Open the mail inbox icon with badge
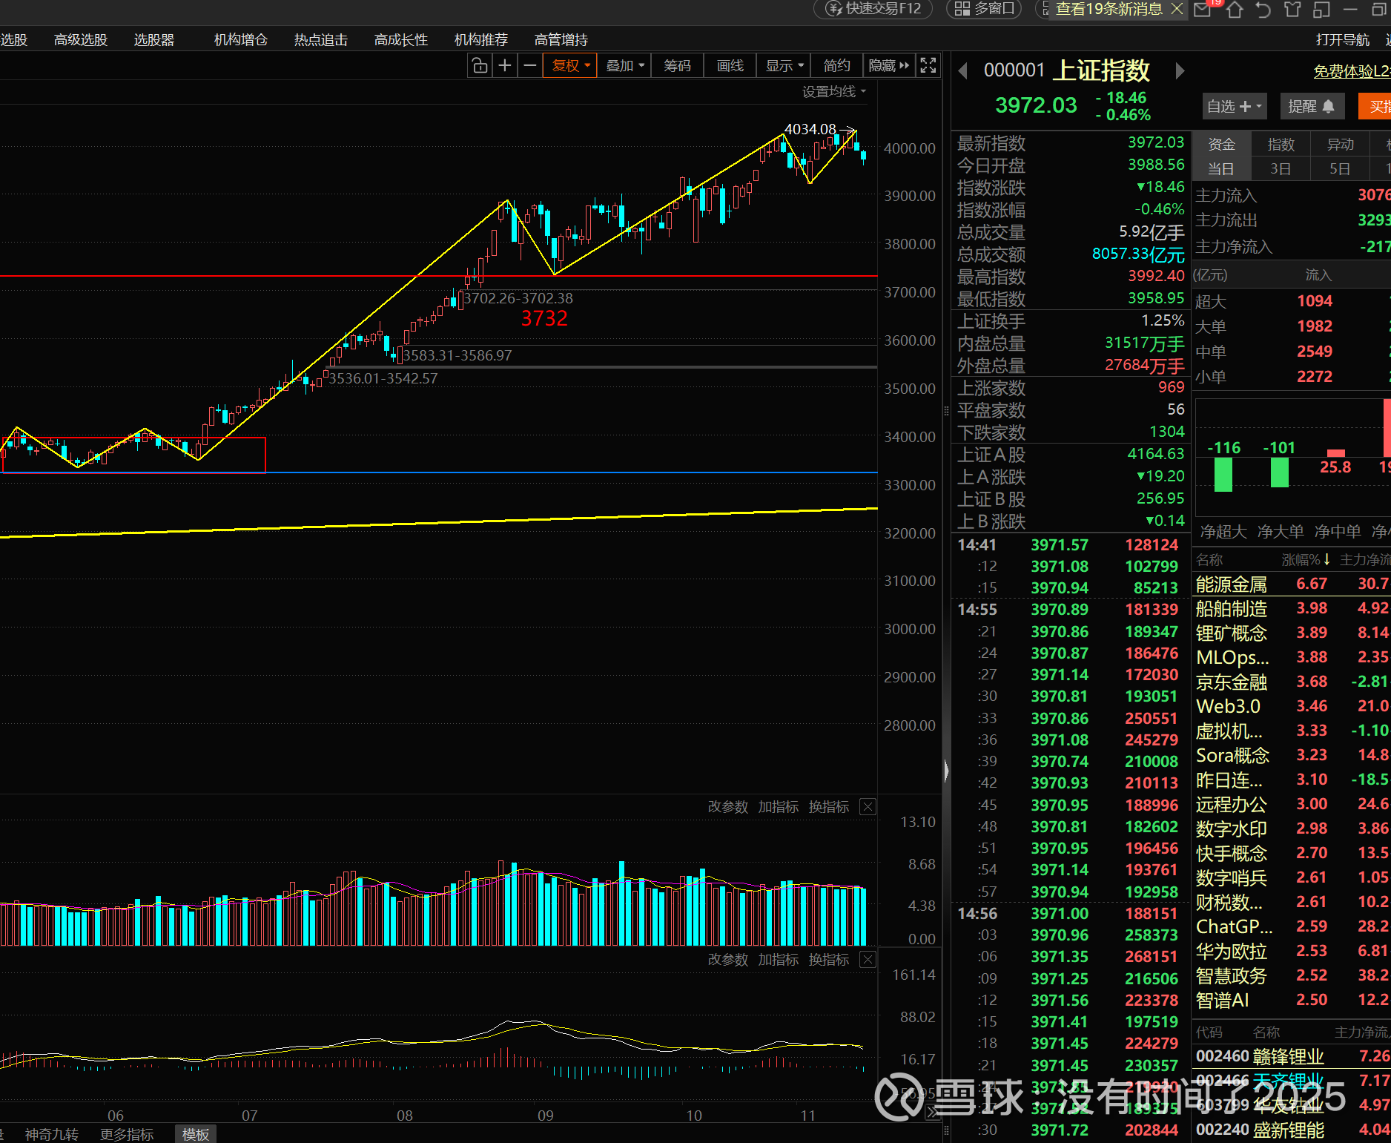The width and height of the screenshot is (1391, 1143). [x=1203, y=9]
